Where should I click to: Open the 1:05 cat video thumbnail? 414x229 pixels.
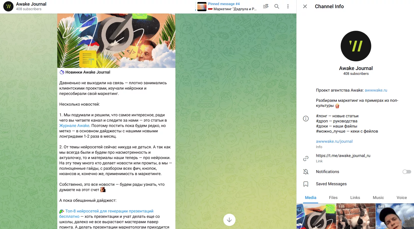point(356,216)
